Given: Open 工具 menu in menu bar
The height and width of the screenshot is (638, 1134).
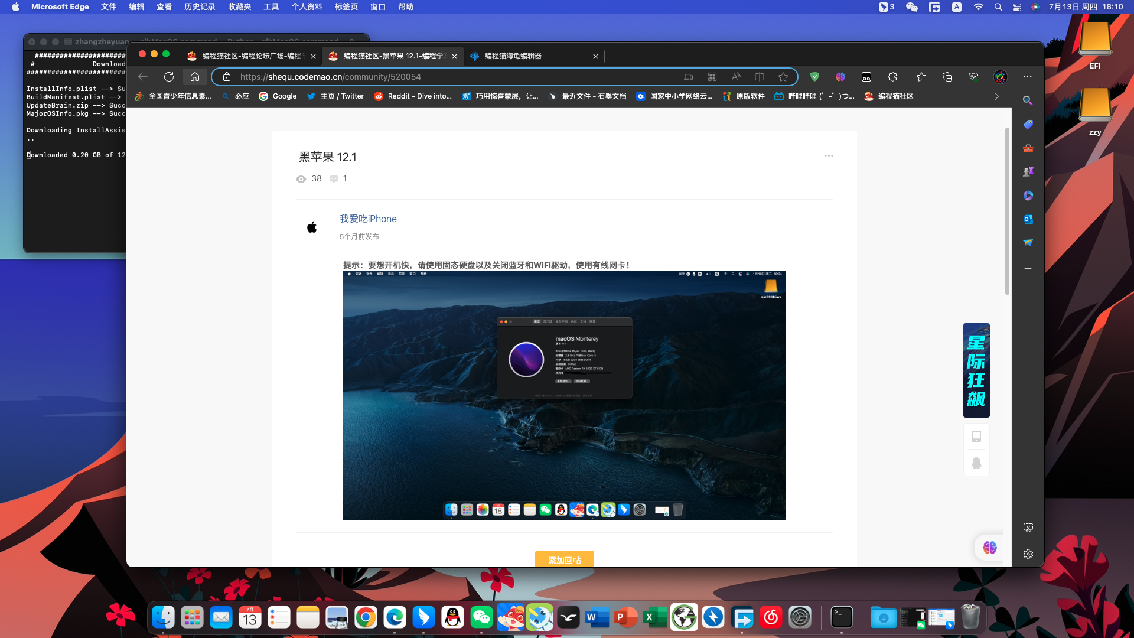Looking at the screenshot, I should tap(271, 7).
